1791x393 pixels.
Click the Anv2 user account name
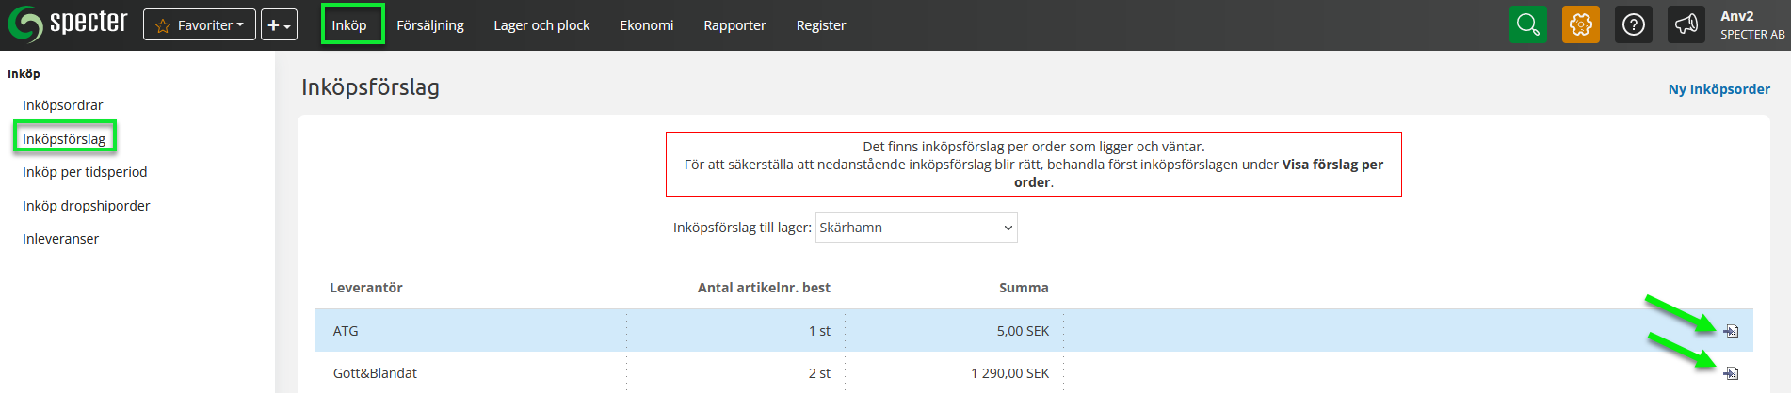[1736, 16]
